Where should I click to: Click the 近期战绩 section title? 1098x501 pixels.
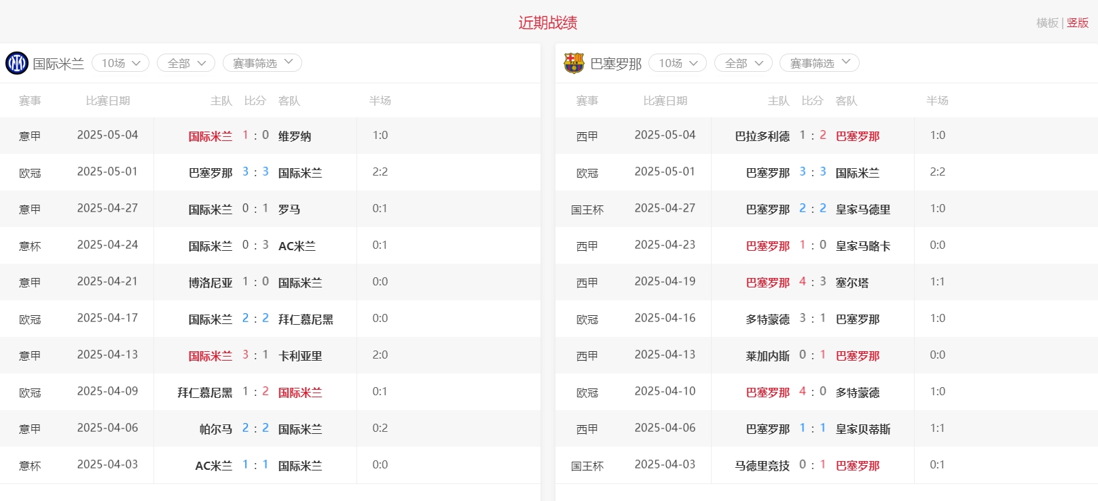pos(548,23)
